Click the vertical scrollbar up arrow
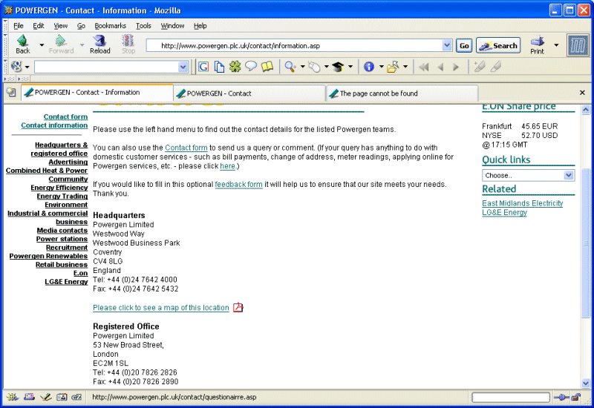594x408 pixels. (x=586, y=110)
